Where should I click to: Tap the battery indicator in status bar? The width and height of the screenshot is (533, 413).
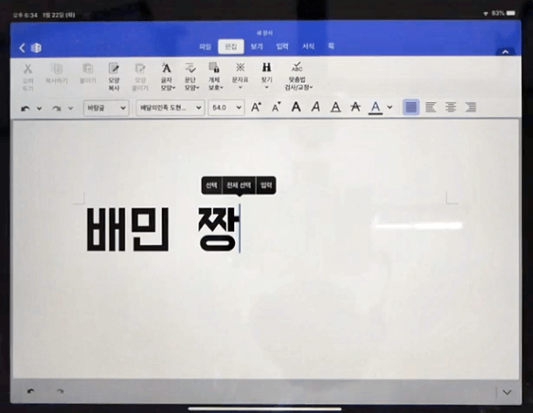click(511, 13)
